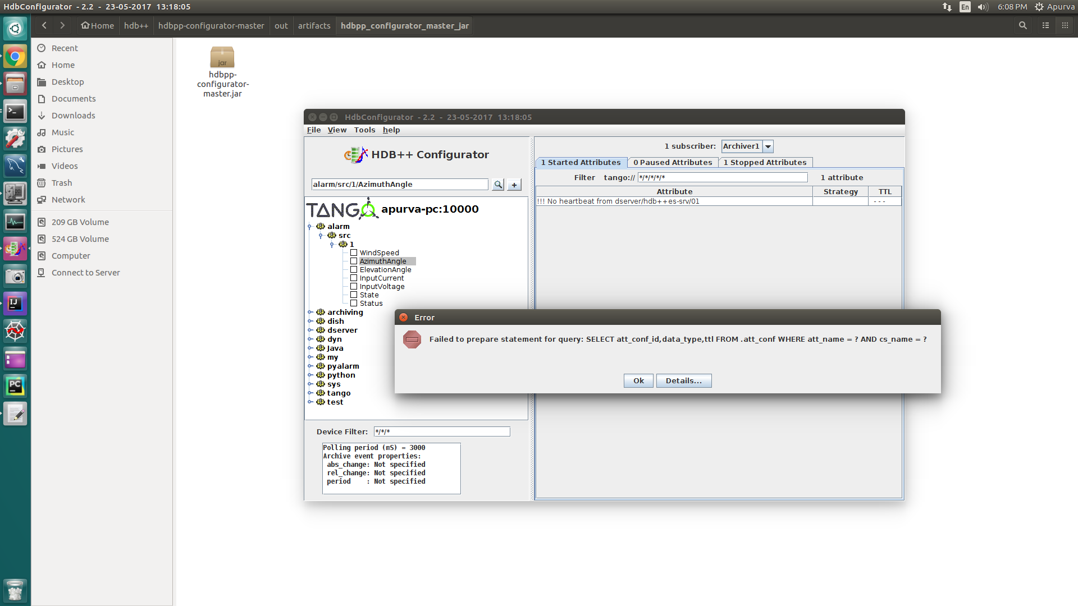
Task: Expand the dish tree node
Action: click(310, 321)
